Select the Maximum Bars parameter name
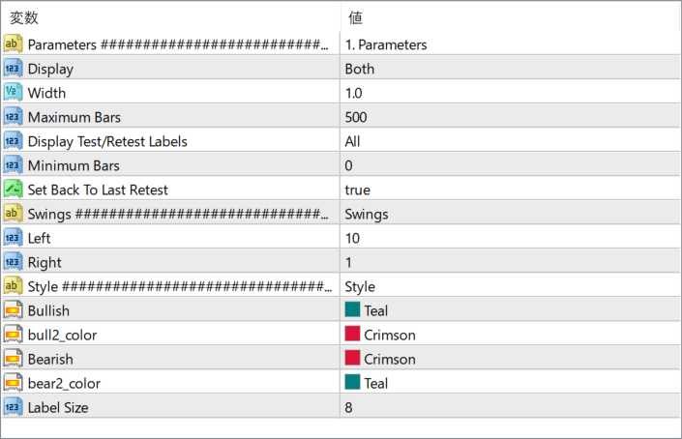The height and width of the screenshot is (439, 682). (x=74, y=117)
